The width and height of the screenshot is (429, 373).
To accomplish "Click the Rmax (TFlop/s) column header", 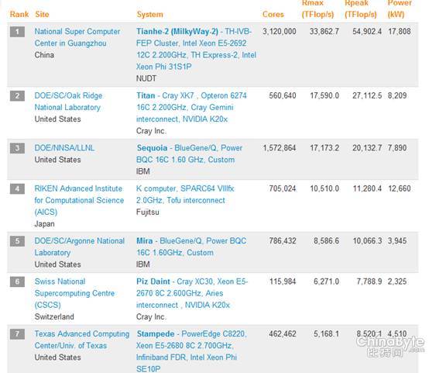I will (317, 9).
